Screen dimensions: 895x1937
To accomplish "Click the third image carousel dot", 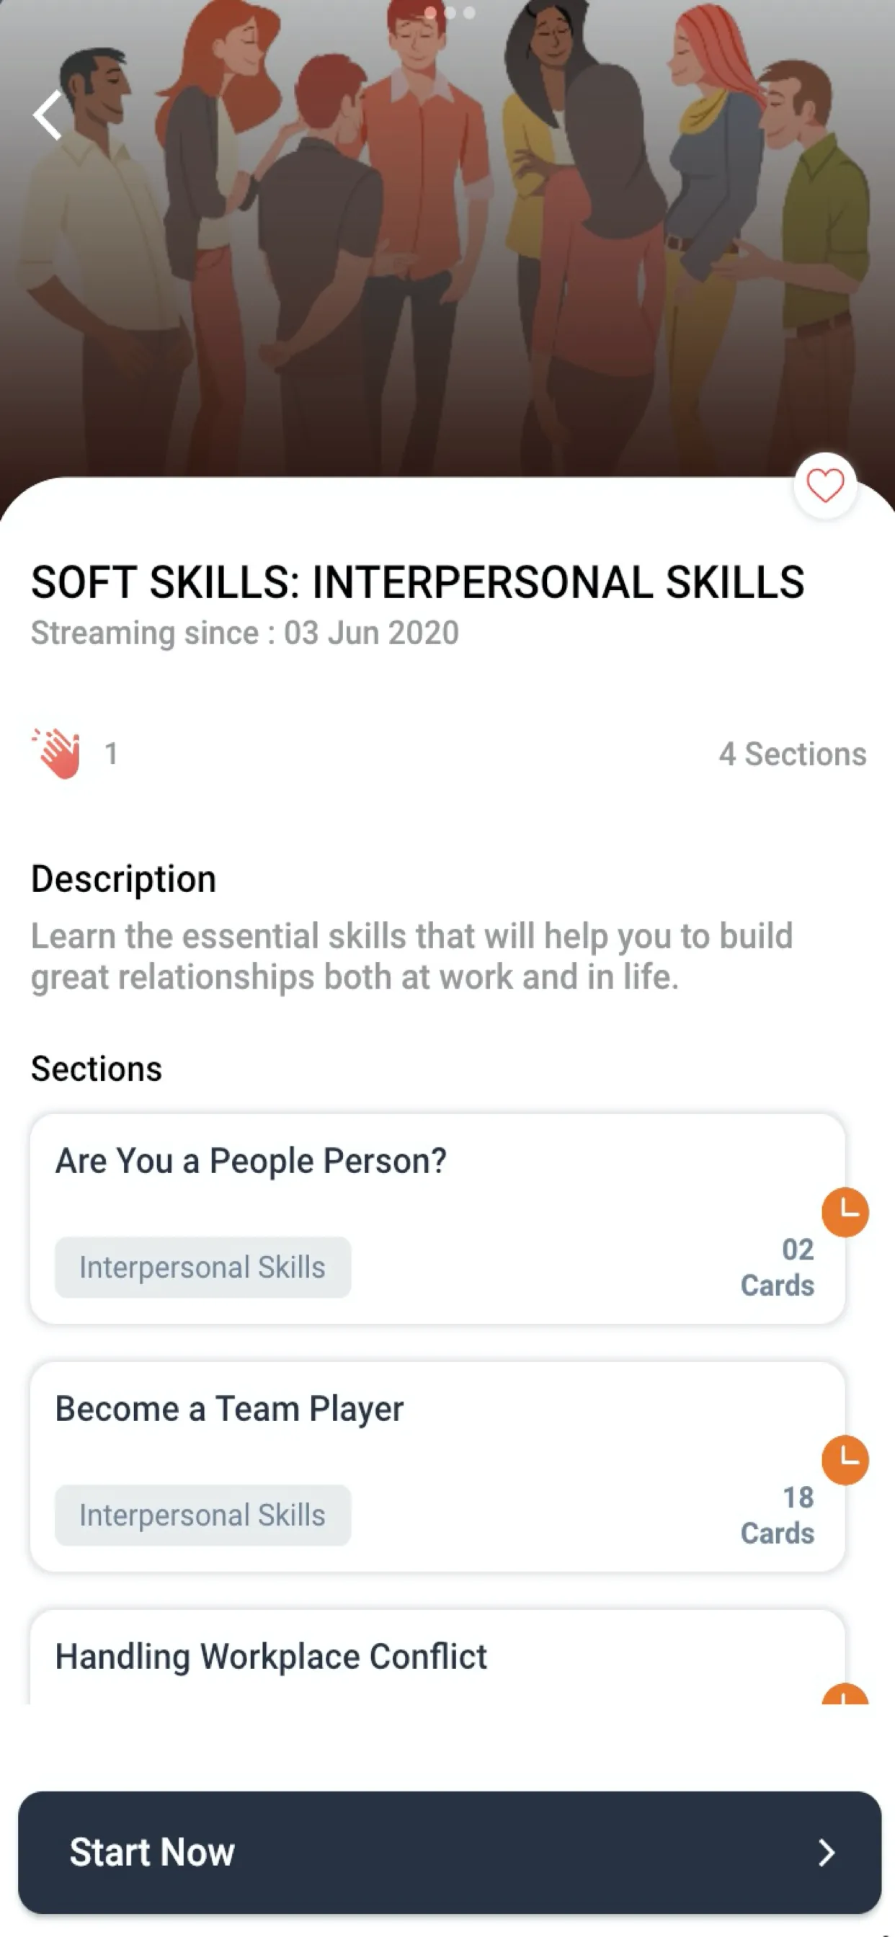I will 469,13.
